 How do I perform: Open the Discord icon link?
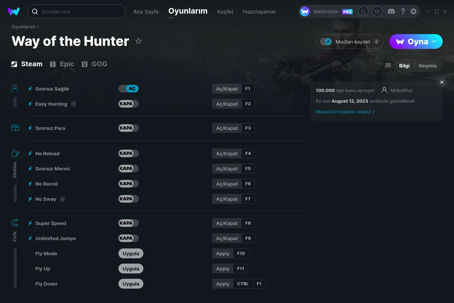pos(392,11)
